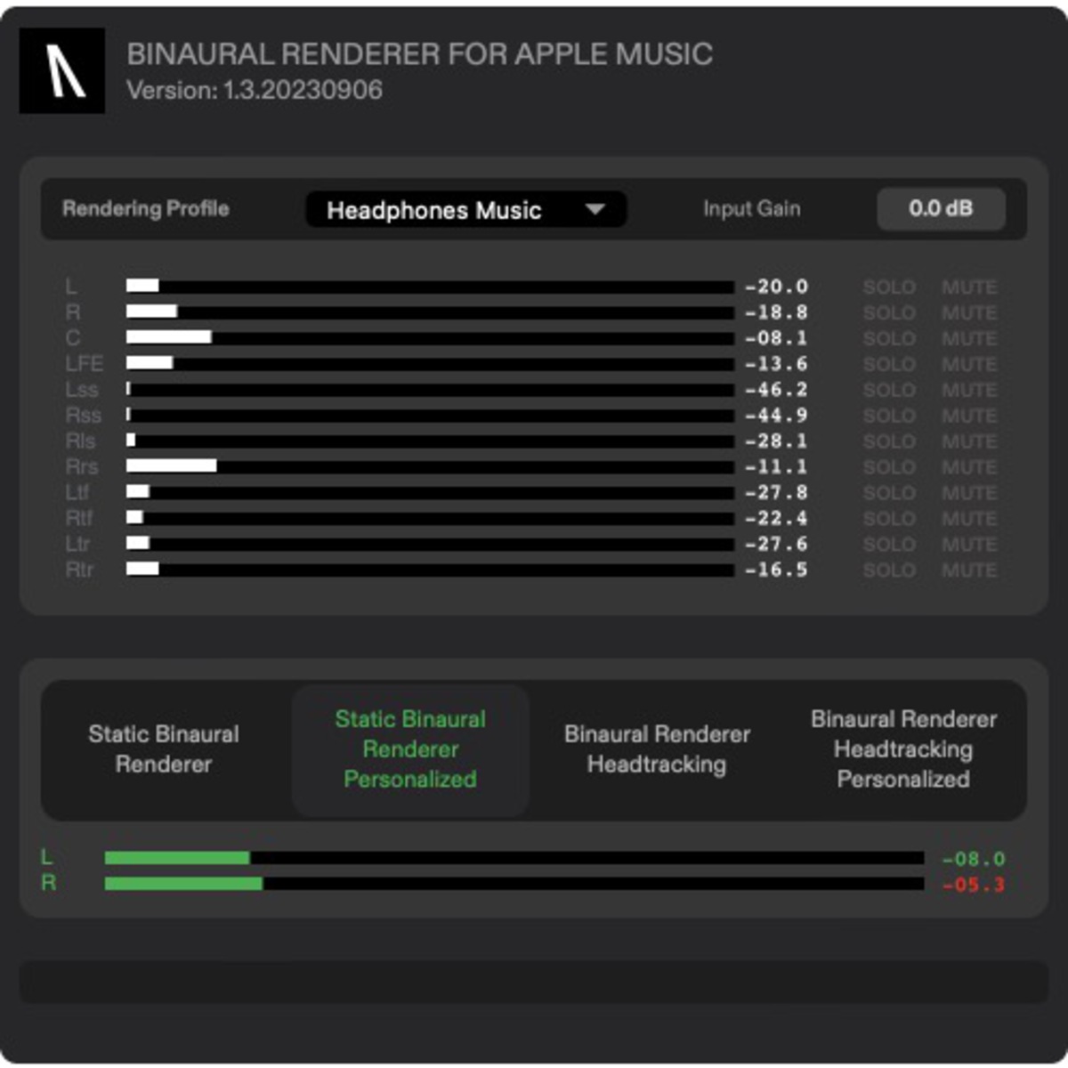
Task: Select Static Binaural Renderer Personalized mode
Action: coord(410,748)
